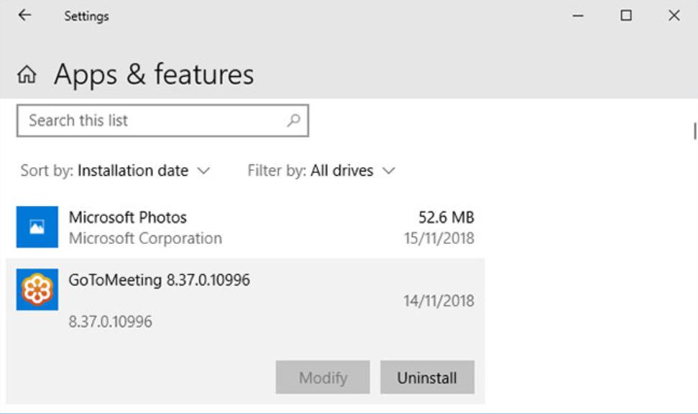Click the GoToMeeting flower icon
The height and width of the screenshot is (414, 698).
coord(37,290)
